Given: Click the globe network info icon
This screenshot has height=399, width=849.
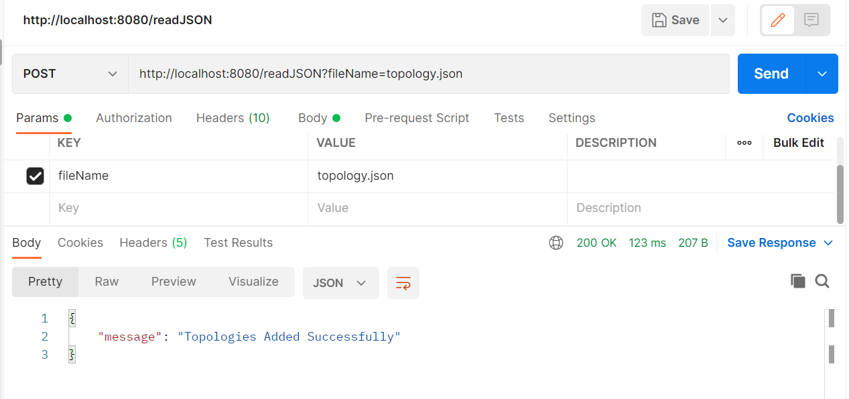Looking at the screenshot, I should [x=556, y=243].
